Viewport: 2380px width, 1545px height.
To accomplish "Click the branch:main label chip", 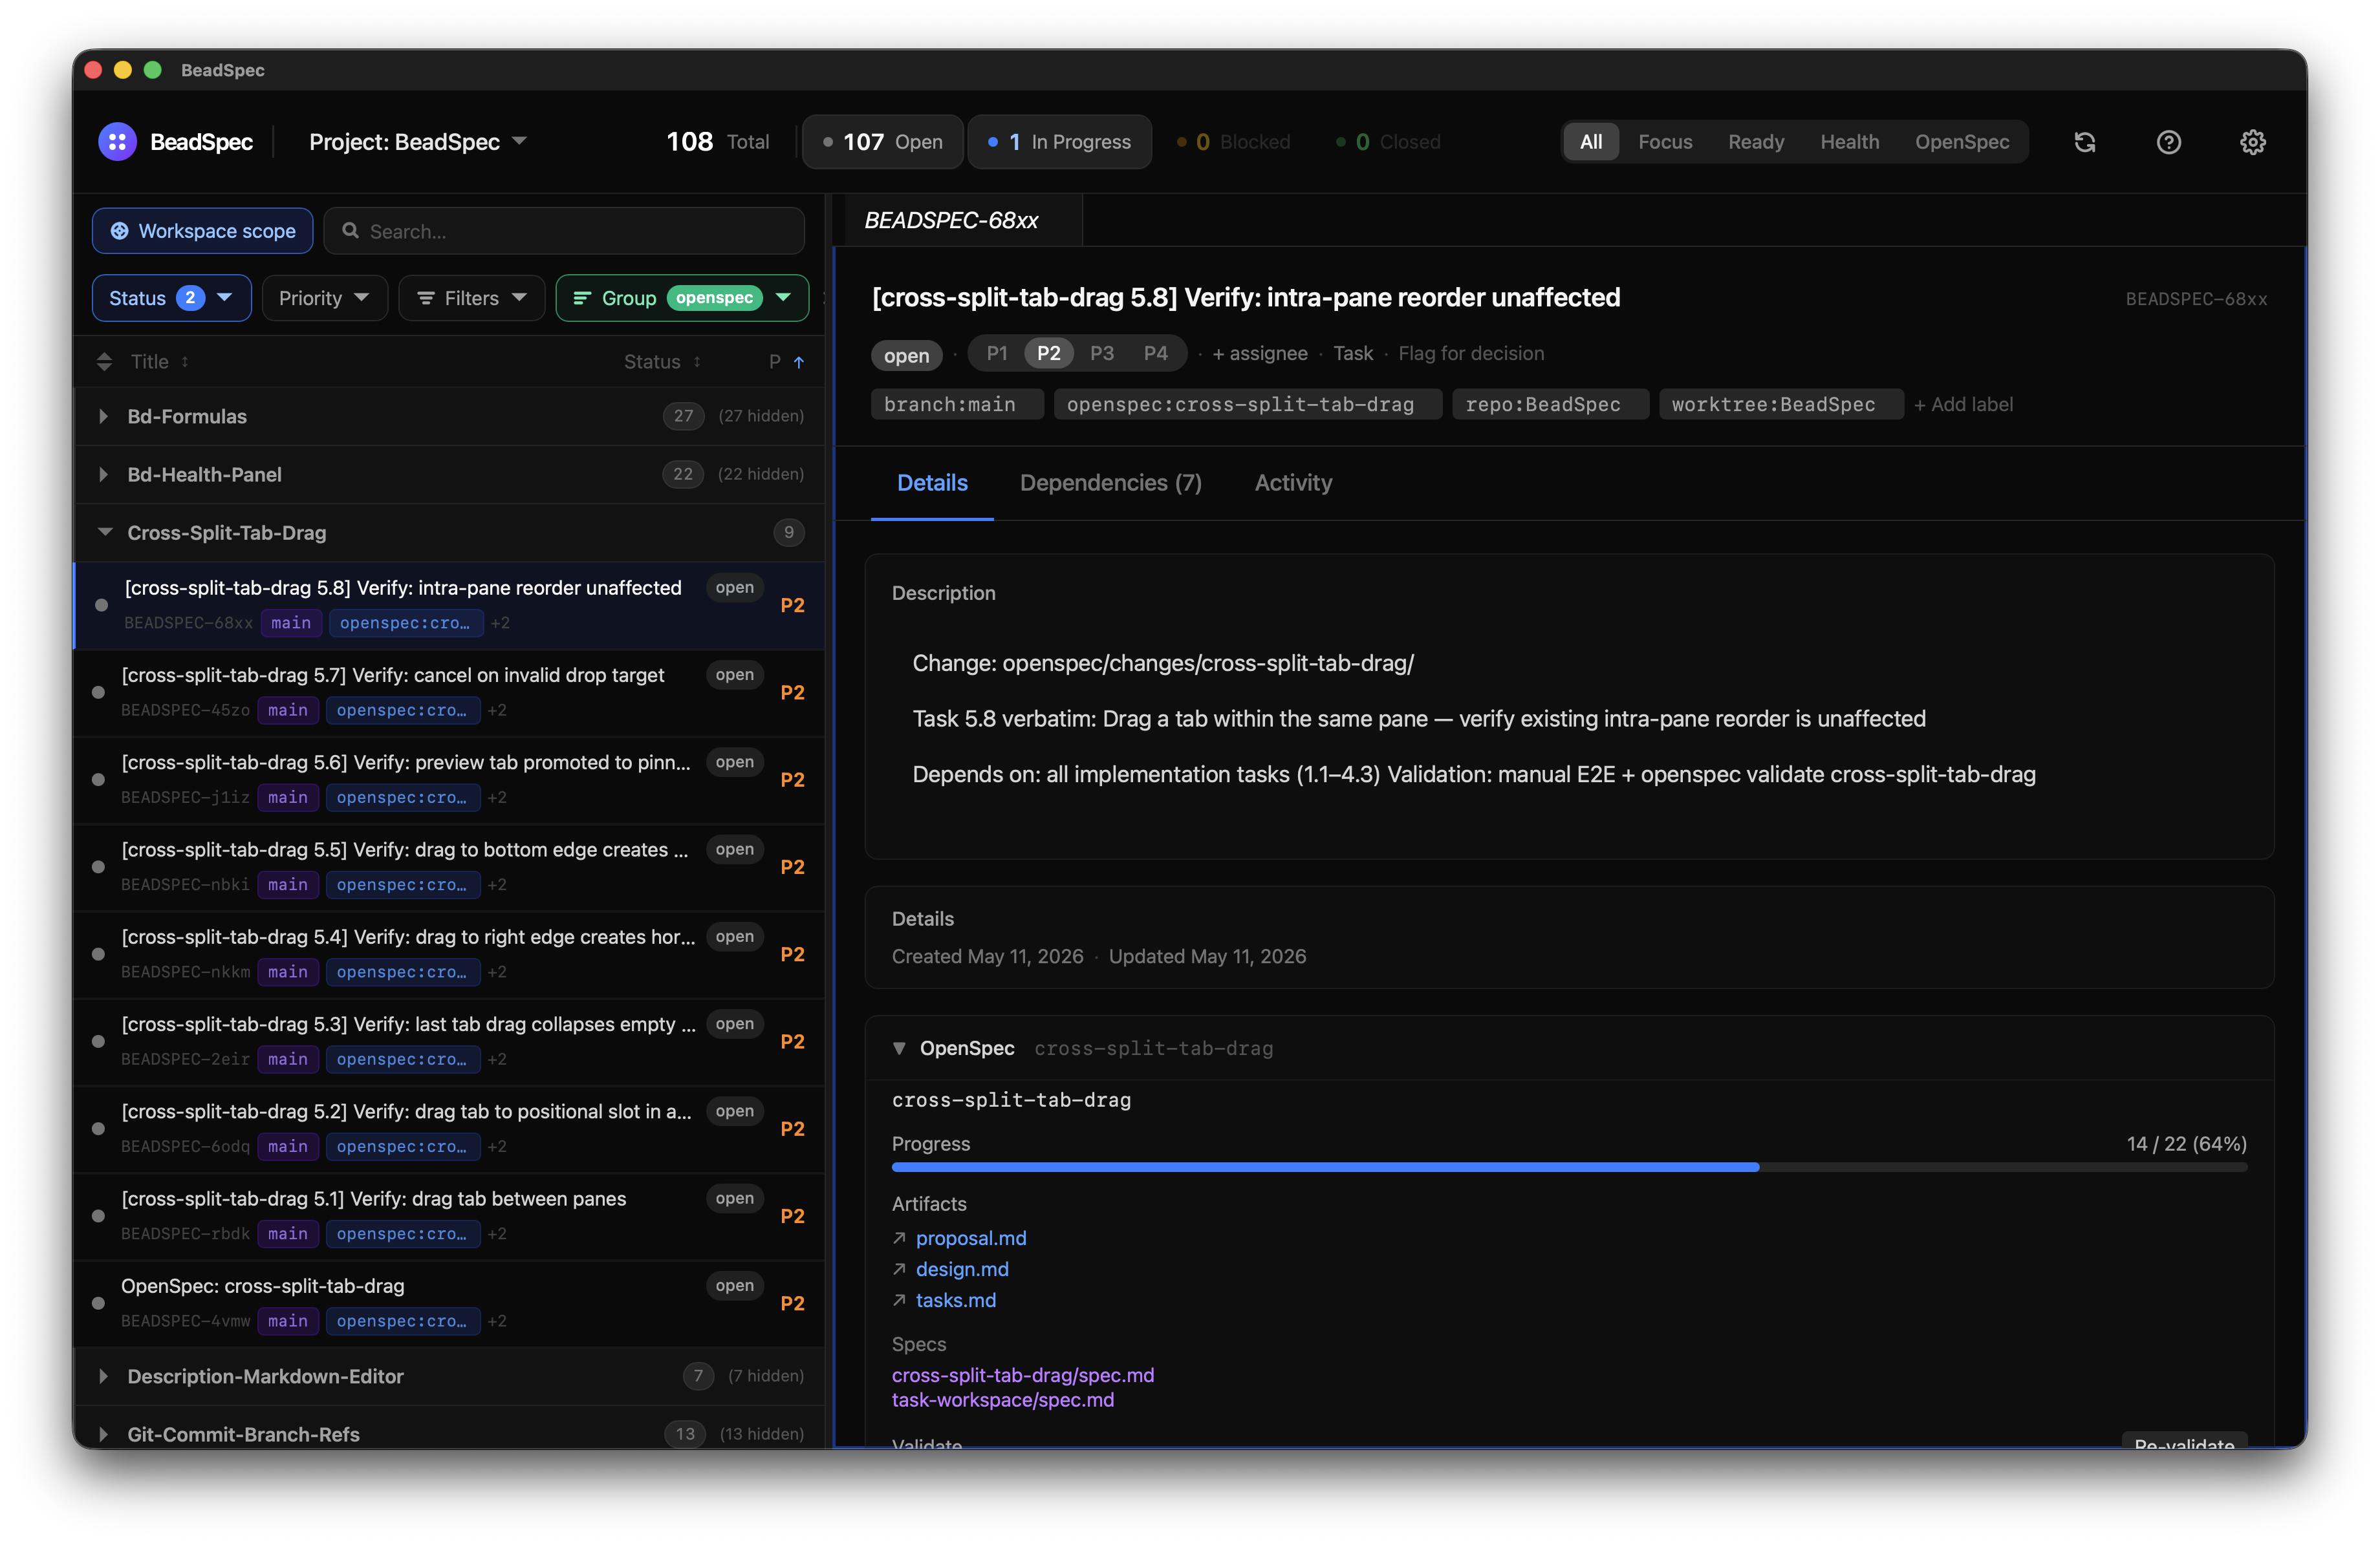I will coord(957,404).
